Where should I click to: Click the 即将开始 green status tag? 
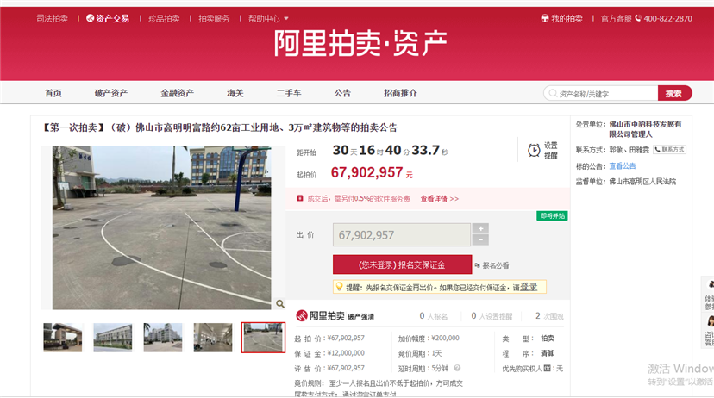point(552,216)
